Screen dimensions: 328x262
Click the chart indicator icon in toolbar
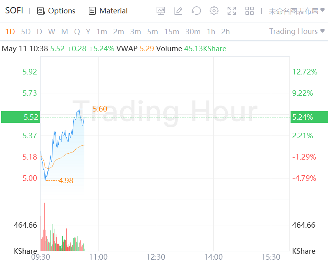coord(161,11)
